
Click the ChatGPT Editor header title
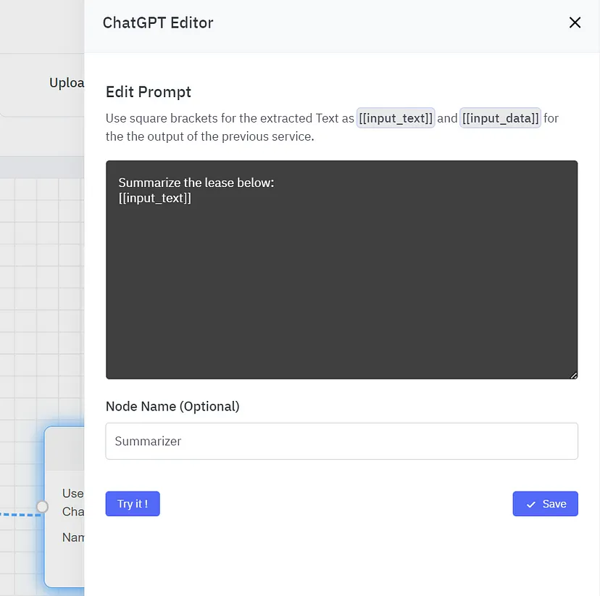point(157,22)
